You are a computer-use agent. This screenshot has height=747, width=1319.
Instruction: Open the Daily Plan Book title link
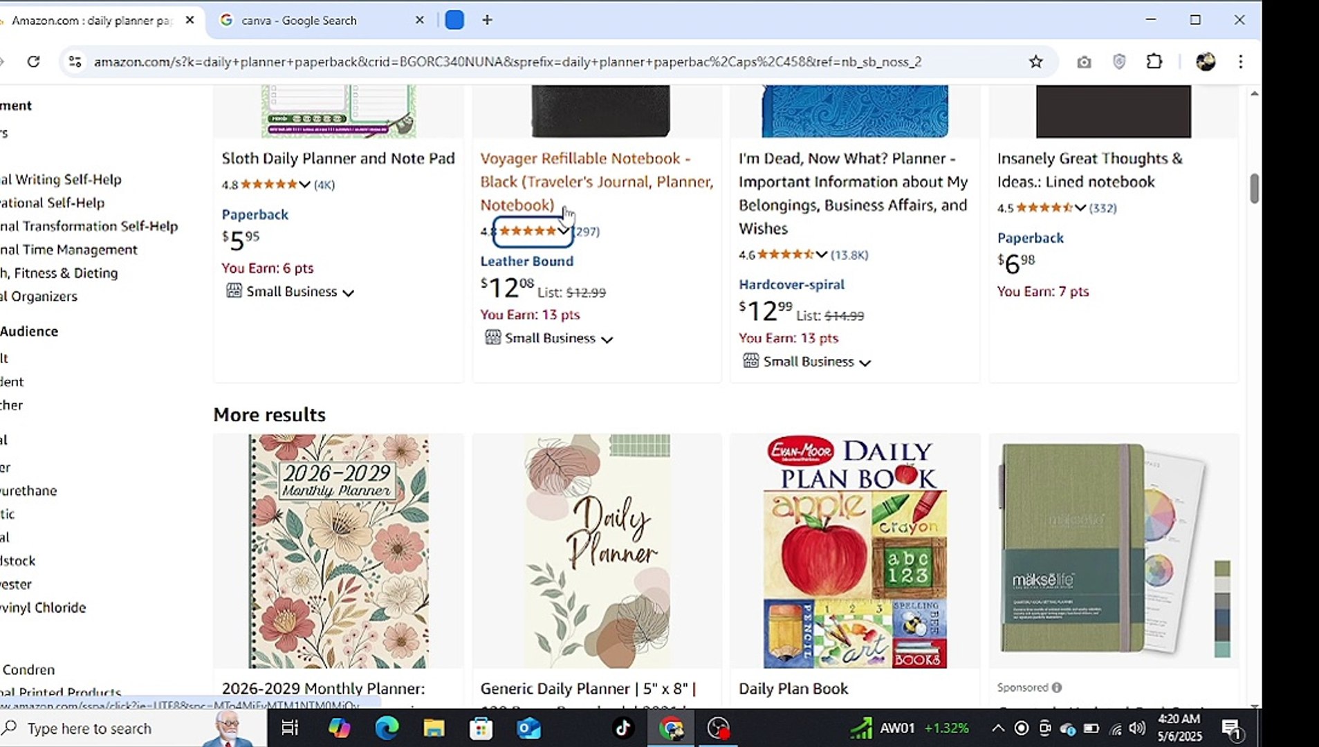pyautogui.click(x=793, y=689)
